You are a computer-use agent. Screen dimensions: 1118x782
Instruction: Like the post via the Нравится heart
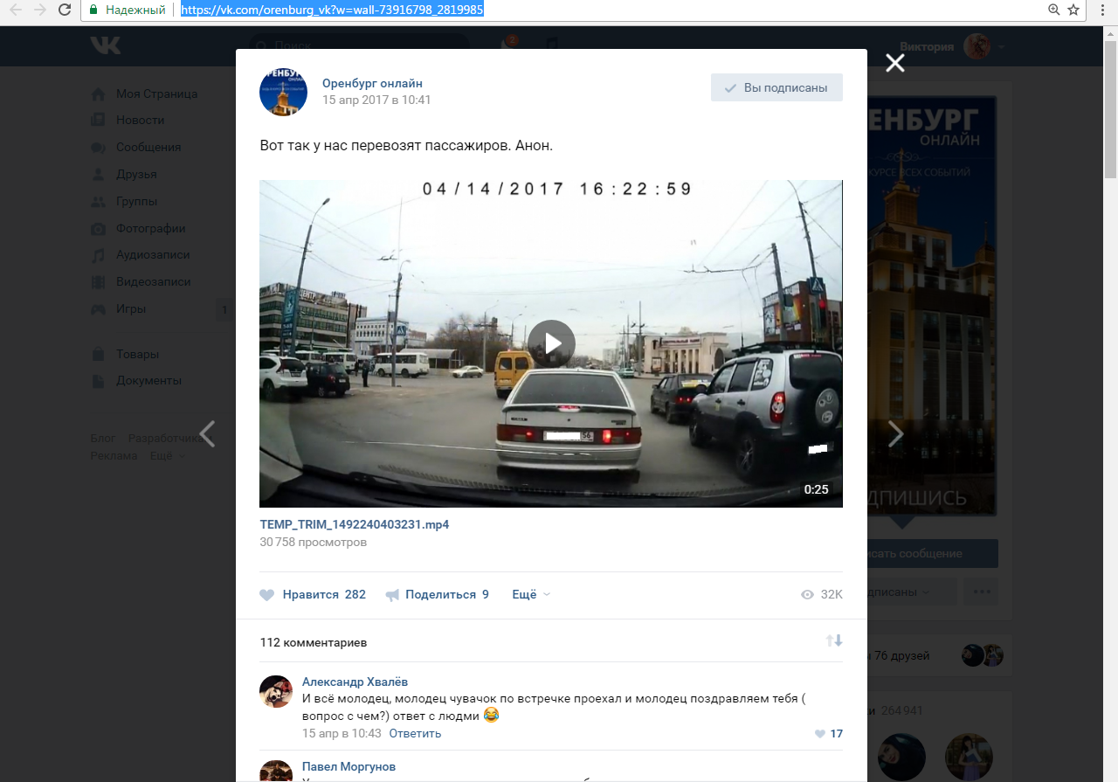point(267,595)
